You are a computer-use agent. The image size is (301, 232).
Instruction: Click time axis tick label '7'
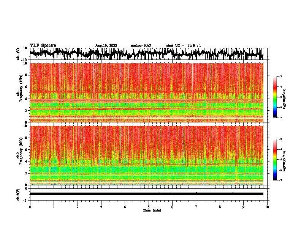[196, 207]
